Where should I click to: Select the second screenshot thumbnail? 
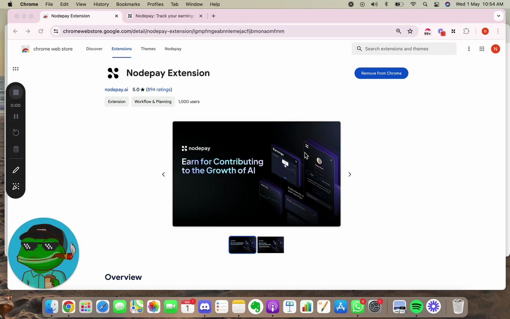[271, 245]
